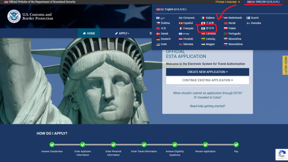Open the APPLY menu dropdown
The image size is (288, 162).
[122, 33]
